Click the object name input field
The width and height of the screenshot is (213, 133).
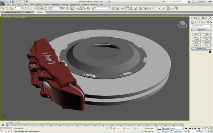(200, 52)
